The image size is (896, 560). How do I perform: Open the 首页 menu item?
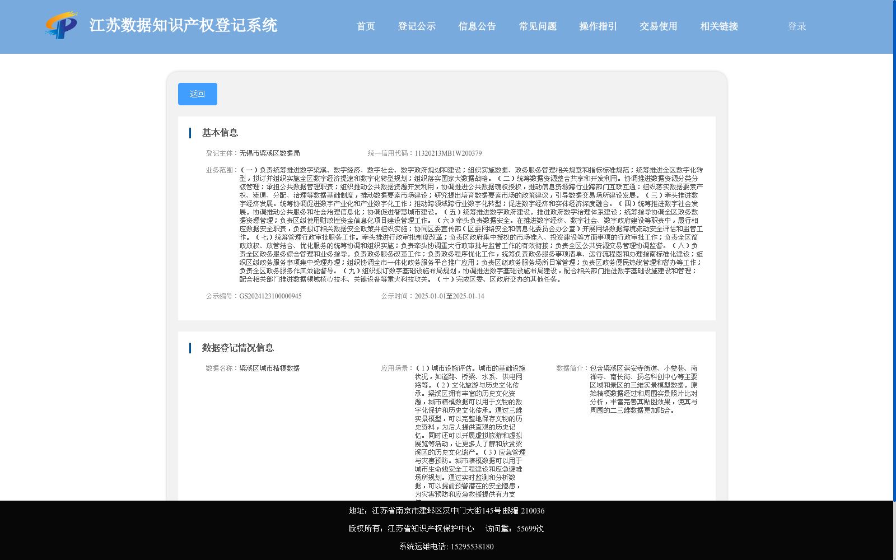[x=366, y=26]
